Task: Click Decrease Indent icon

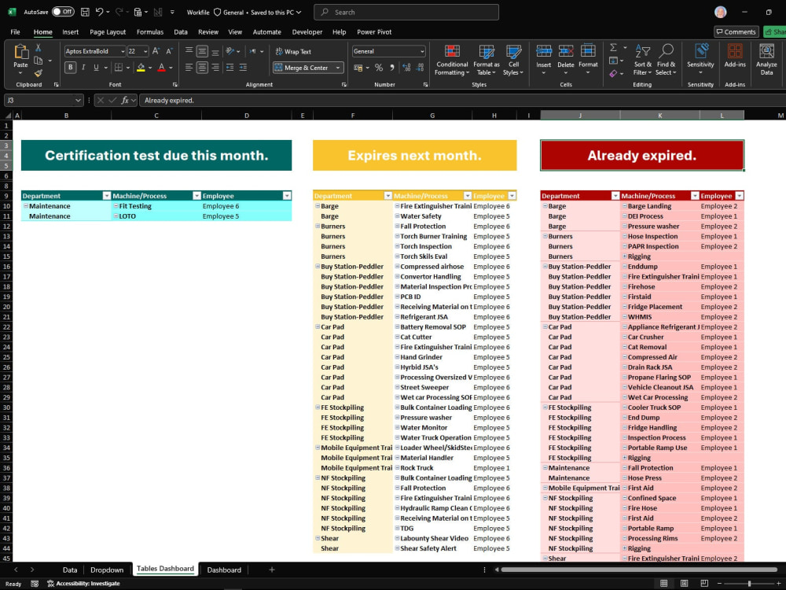Action: (230, 68)
